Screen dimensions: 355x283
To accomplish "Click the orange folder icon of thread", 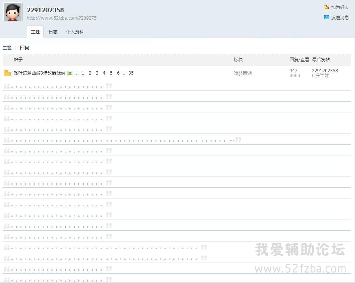I will coord(7,73).
